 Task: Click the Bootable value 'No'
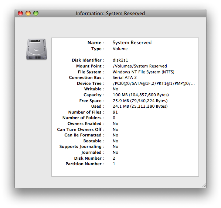[x=115, y=141]
